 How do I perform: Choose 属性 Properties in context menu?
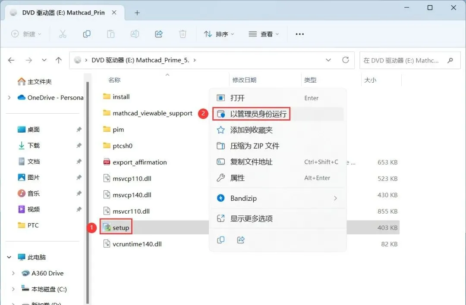(278, 178)
